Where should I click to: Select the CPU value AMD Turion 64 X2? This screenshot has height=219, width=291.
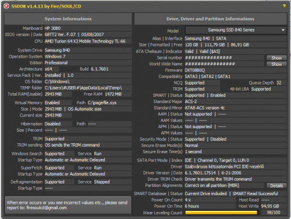click(85, 41)
